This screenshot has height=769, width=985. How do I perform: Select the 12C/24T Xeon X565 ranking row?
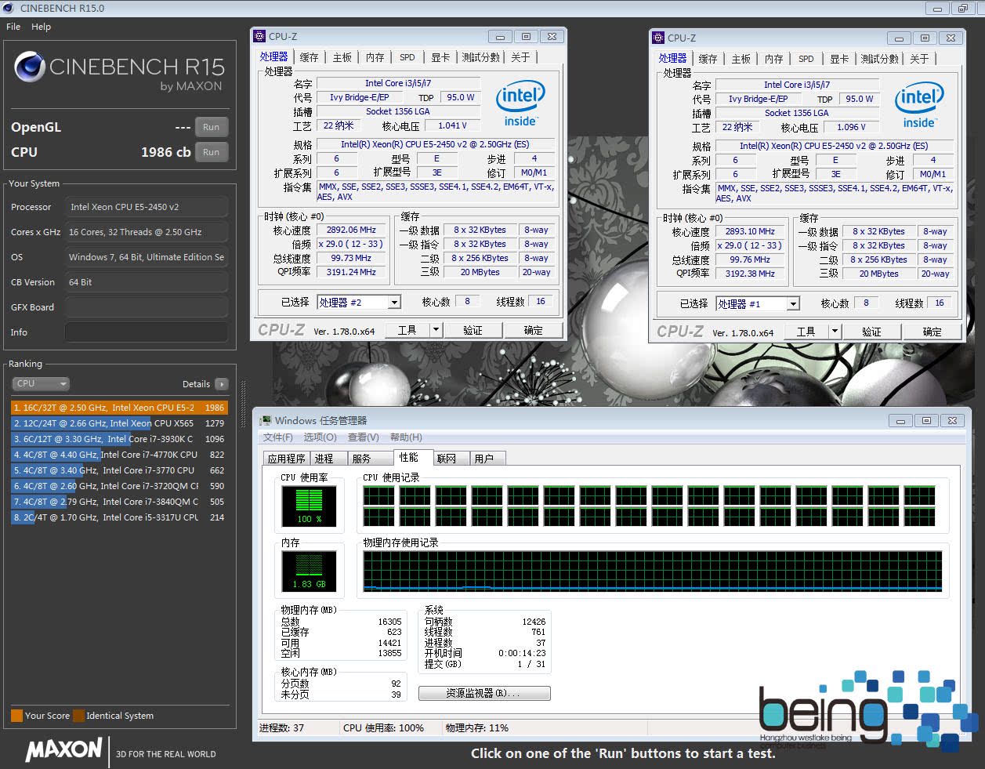pos(119,423)
